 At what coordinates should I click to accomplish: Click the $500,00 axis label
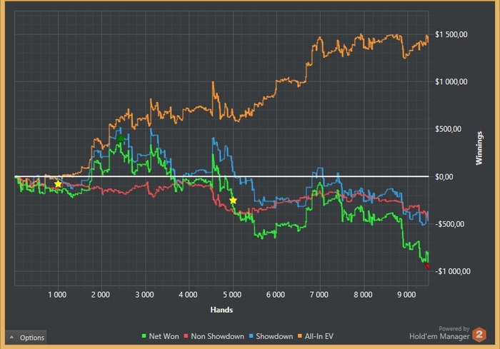pyautogui.click(x=448, y=129)
